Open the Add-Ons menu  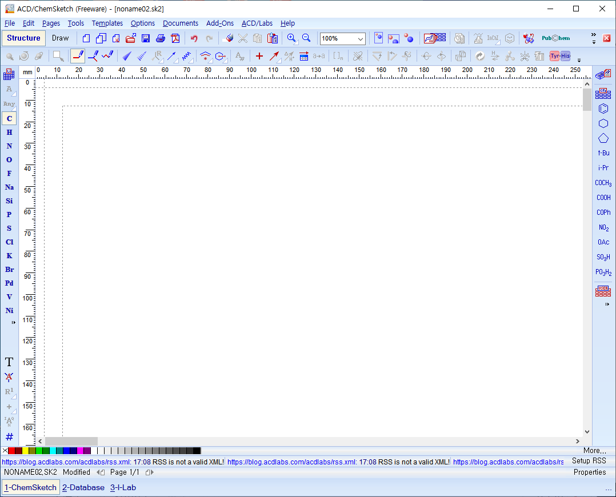coord(220,23)
